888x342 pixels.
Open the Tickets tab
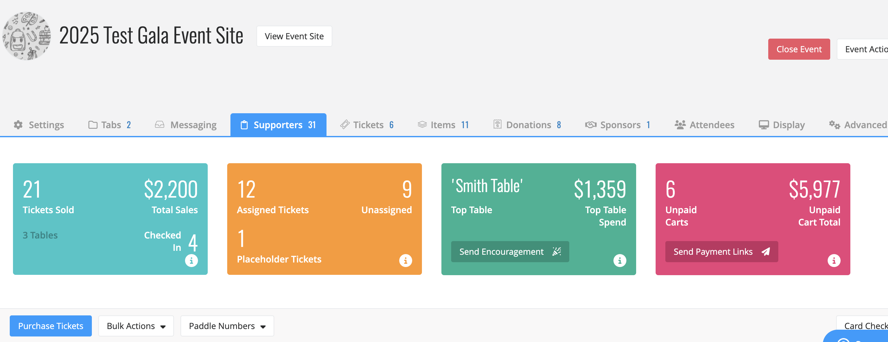[x=367, y=125]
